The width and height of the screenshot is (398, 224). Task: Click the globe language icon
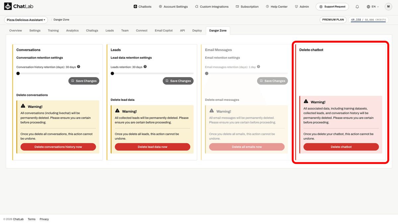coord(368,7)
